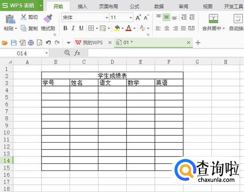The image size is (244, 192).
Task: Toggle Underline formatting
Action: click(81, 28)
